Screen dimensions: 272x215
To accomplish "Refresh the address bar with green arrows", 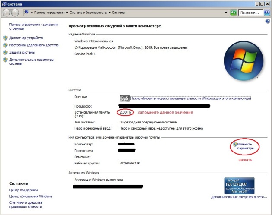I will point(233,13).
